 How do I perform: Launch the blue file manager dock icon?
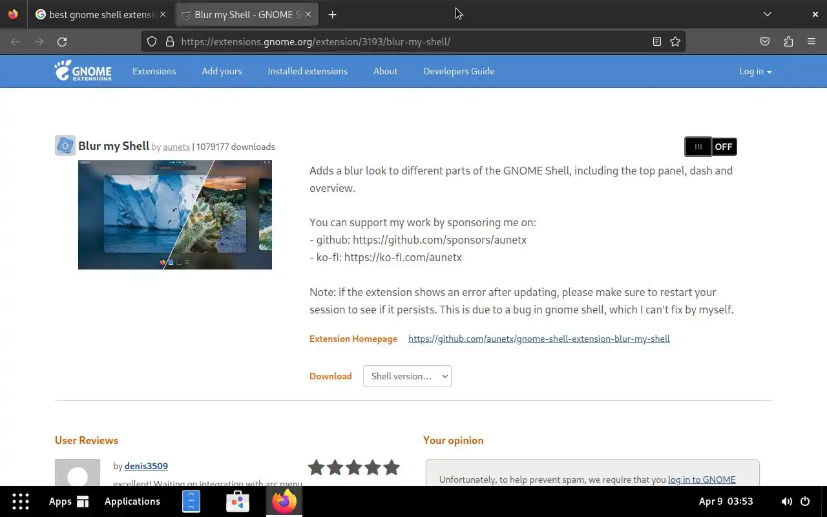coord(191,501)
